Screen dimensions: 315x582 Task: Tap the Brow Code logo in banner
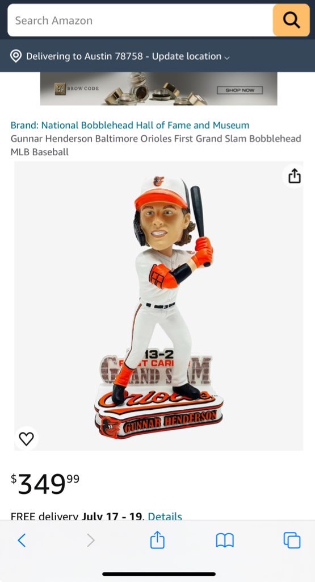tap(77, 89)
